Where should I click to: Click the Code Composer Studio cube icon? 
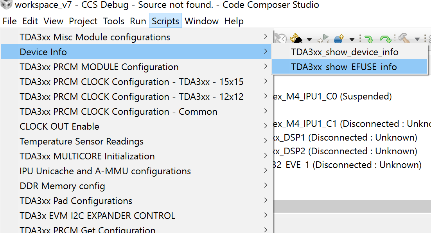tap(7, 5)
